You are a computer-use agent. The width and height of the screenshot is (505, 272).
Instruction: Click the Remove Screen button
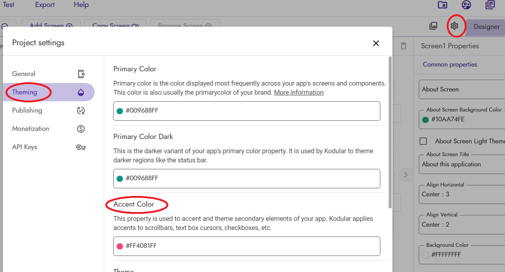pyautogui.click(x=185, y=24)
